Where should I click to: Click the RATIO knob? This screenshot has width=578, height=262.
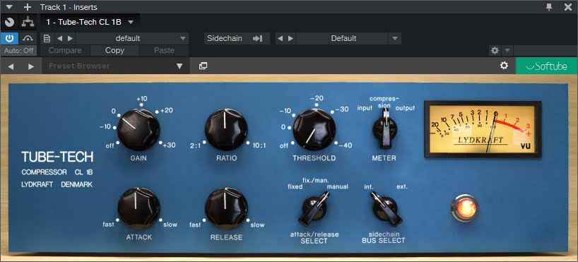tap(226, 129)
